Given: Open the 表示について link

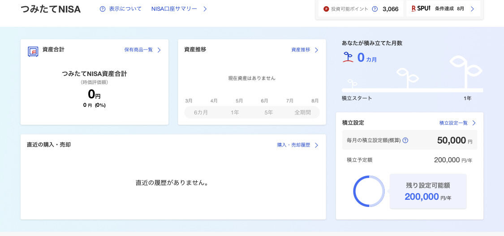Looking at the screenshot, I should [x=125, y=9].
